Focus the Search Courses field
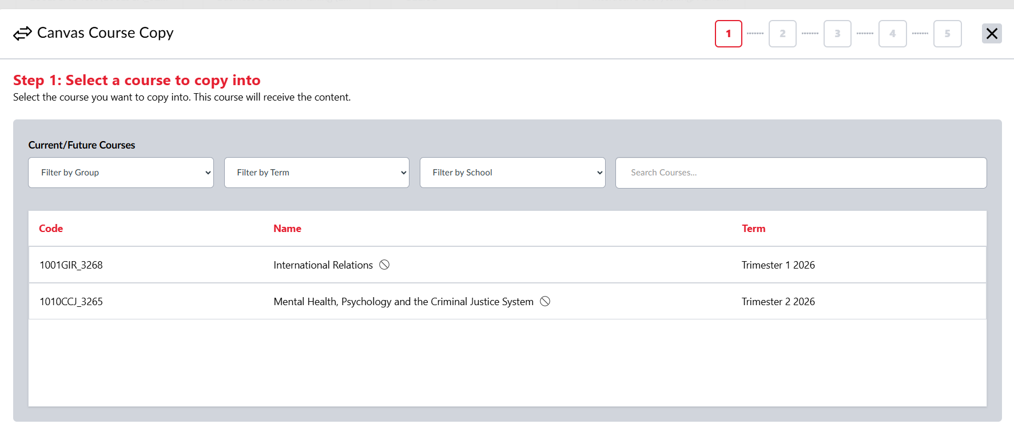 point(801,173)
